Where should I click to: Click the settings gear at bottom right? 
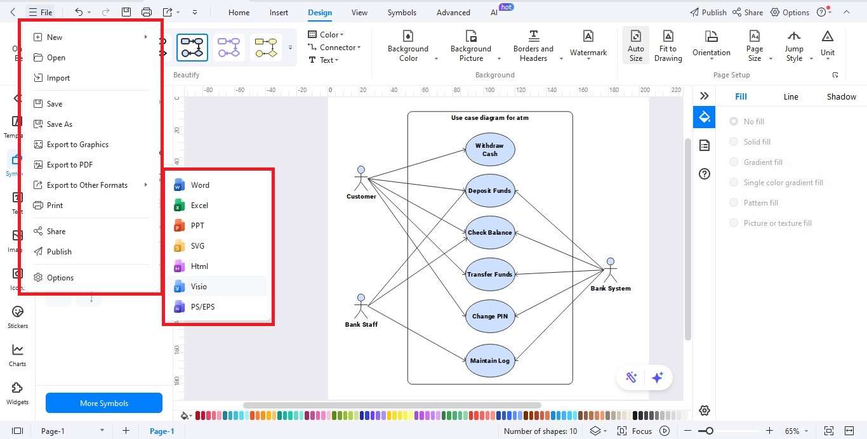(x=704, y=410)
